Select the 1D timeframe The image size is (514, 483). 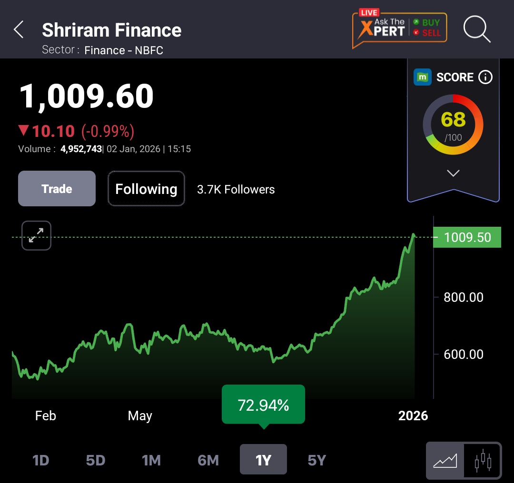tap(40, 460)
